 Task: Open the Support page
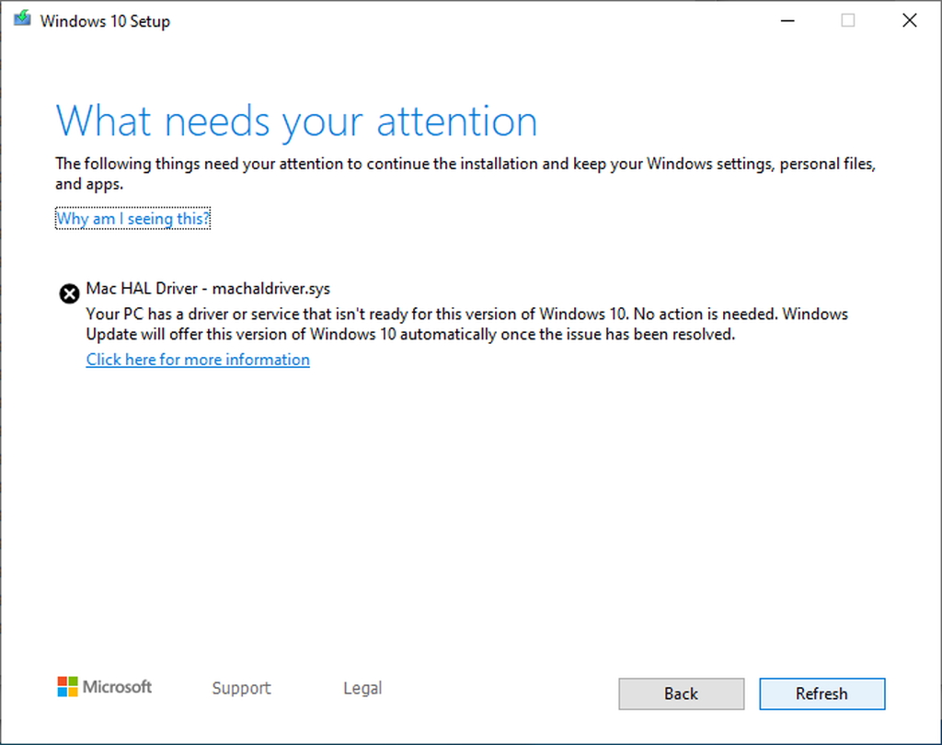tap(241, 688)
